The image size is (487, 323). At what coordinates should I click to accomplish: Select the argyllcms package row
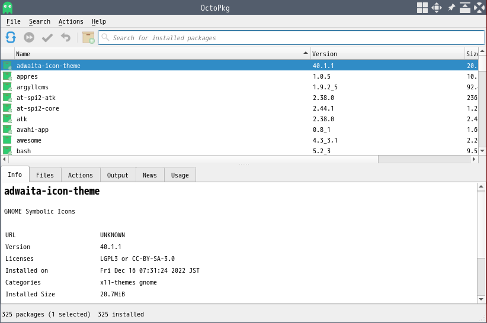tap(239, 87)
